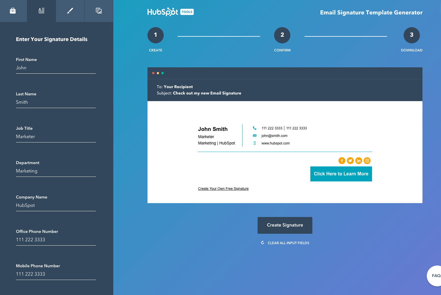Select step 1 Create circle
Image resolution: width=441 pixels, height=295 pixels.
tap(156, 35)
